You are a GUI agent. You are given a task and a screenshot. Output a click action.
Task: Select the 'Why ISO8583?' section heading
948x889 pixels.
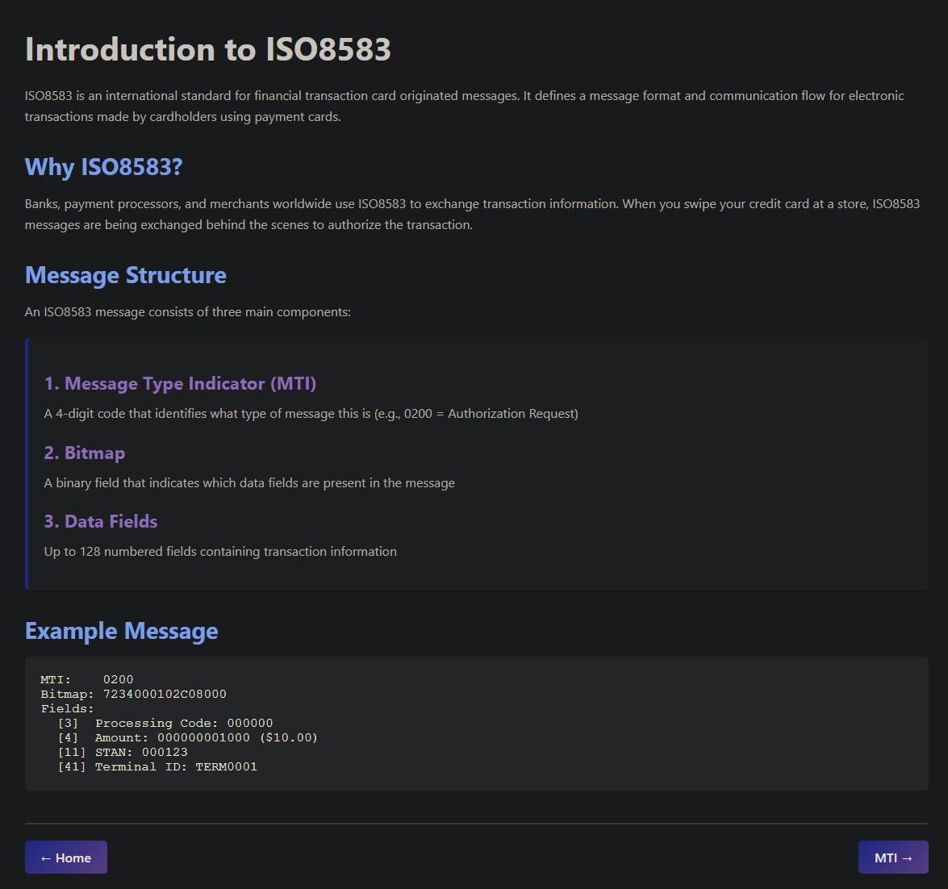tap(103, 168)
